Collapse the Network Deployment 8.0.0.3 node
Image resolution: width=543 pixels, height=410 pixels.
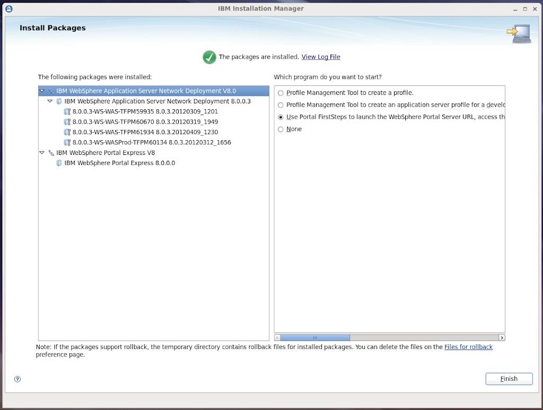coord(50,101)
